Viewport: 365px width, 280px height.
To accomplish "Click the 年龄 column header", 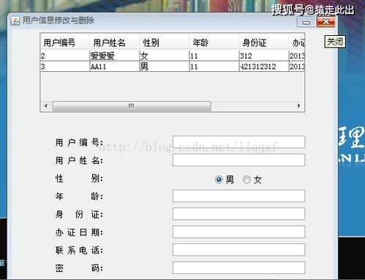I will [214, 43].
